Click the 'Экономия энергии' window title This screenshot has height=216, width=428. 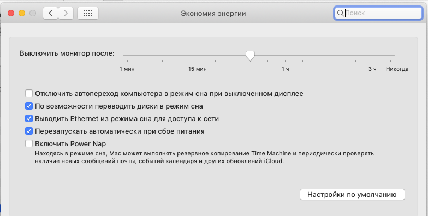[x=213, y=13]
